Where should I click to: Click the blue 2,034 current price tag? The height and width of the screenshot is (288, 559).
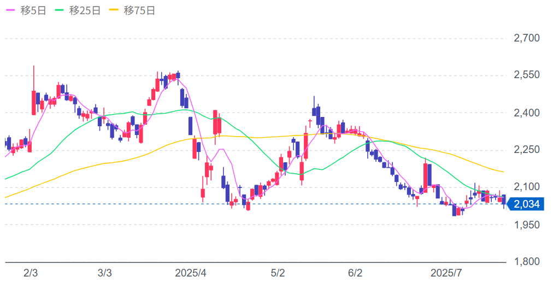pyautogui.click(x=526, y=204)
